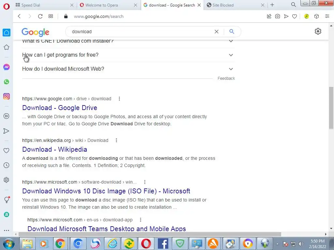Open options dots for Microsoft Teams result
Screen dimensions: 334x250
(141, 220)
